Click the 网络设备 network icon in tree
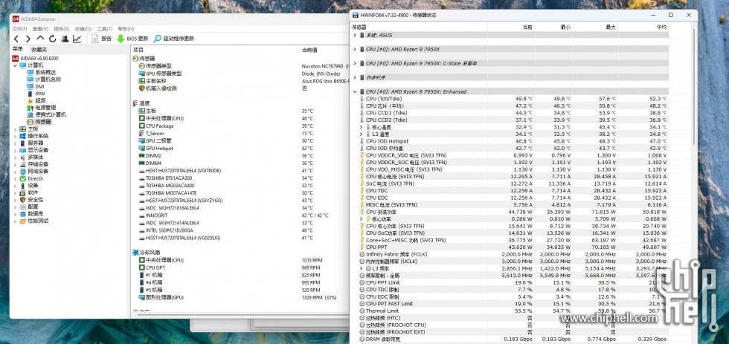 click(x=23, y=172)
